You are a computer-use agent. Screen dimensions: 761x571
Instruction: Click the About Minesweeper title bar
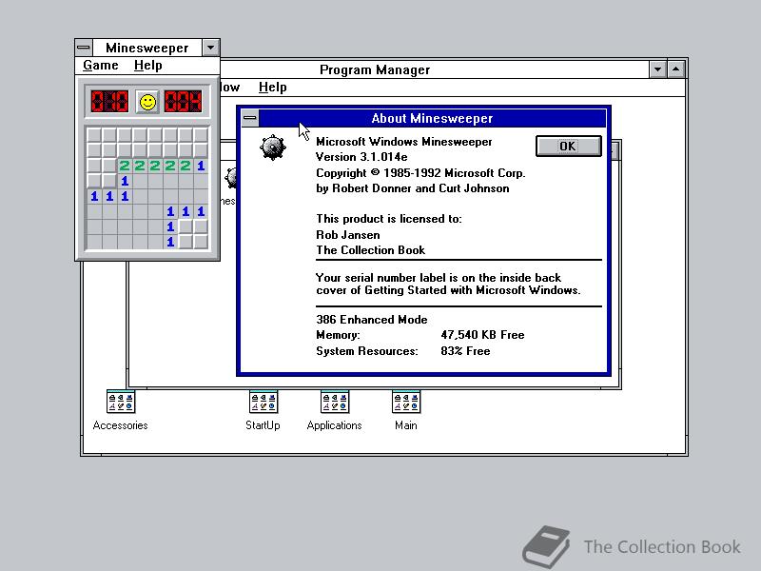pyautogui.click(x=432, y=118)
